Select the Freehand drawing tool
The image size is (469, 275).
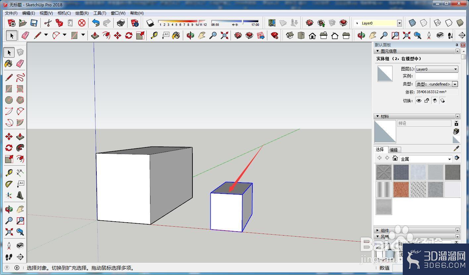point(20,77)
